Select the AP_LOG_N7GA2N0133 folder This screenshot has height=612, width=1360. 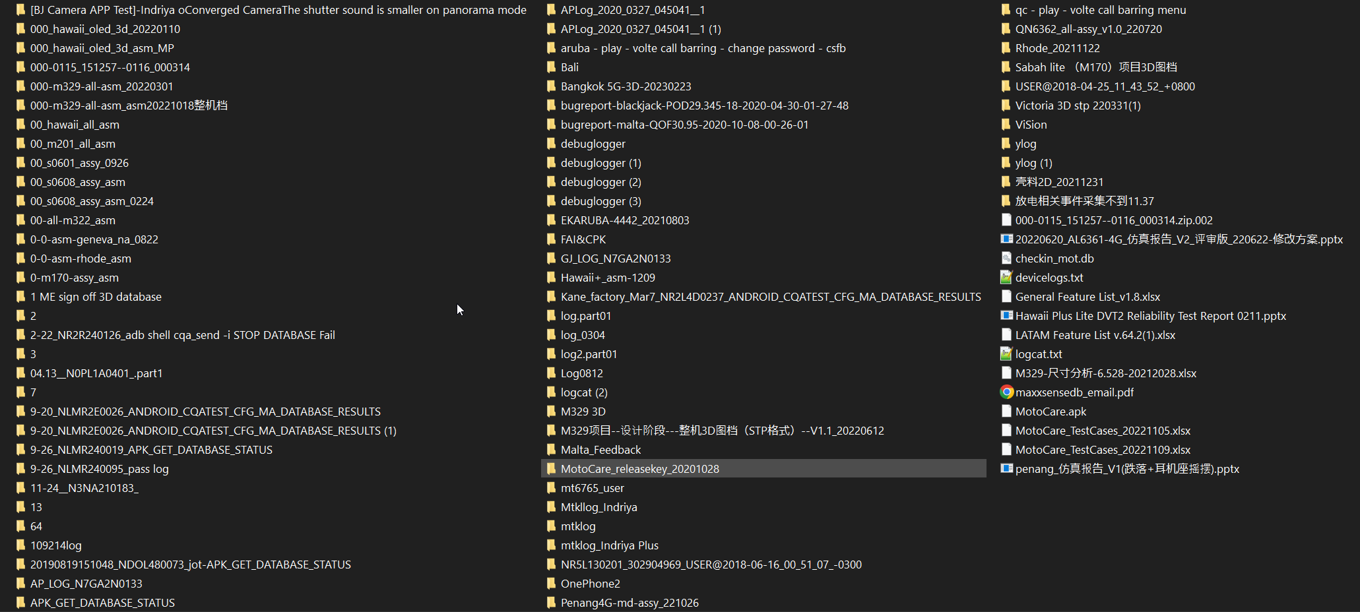(x=86, y=584)
